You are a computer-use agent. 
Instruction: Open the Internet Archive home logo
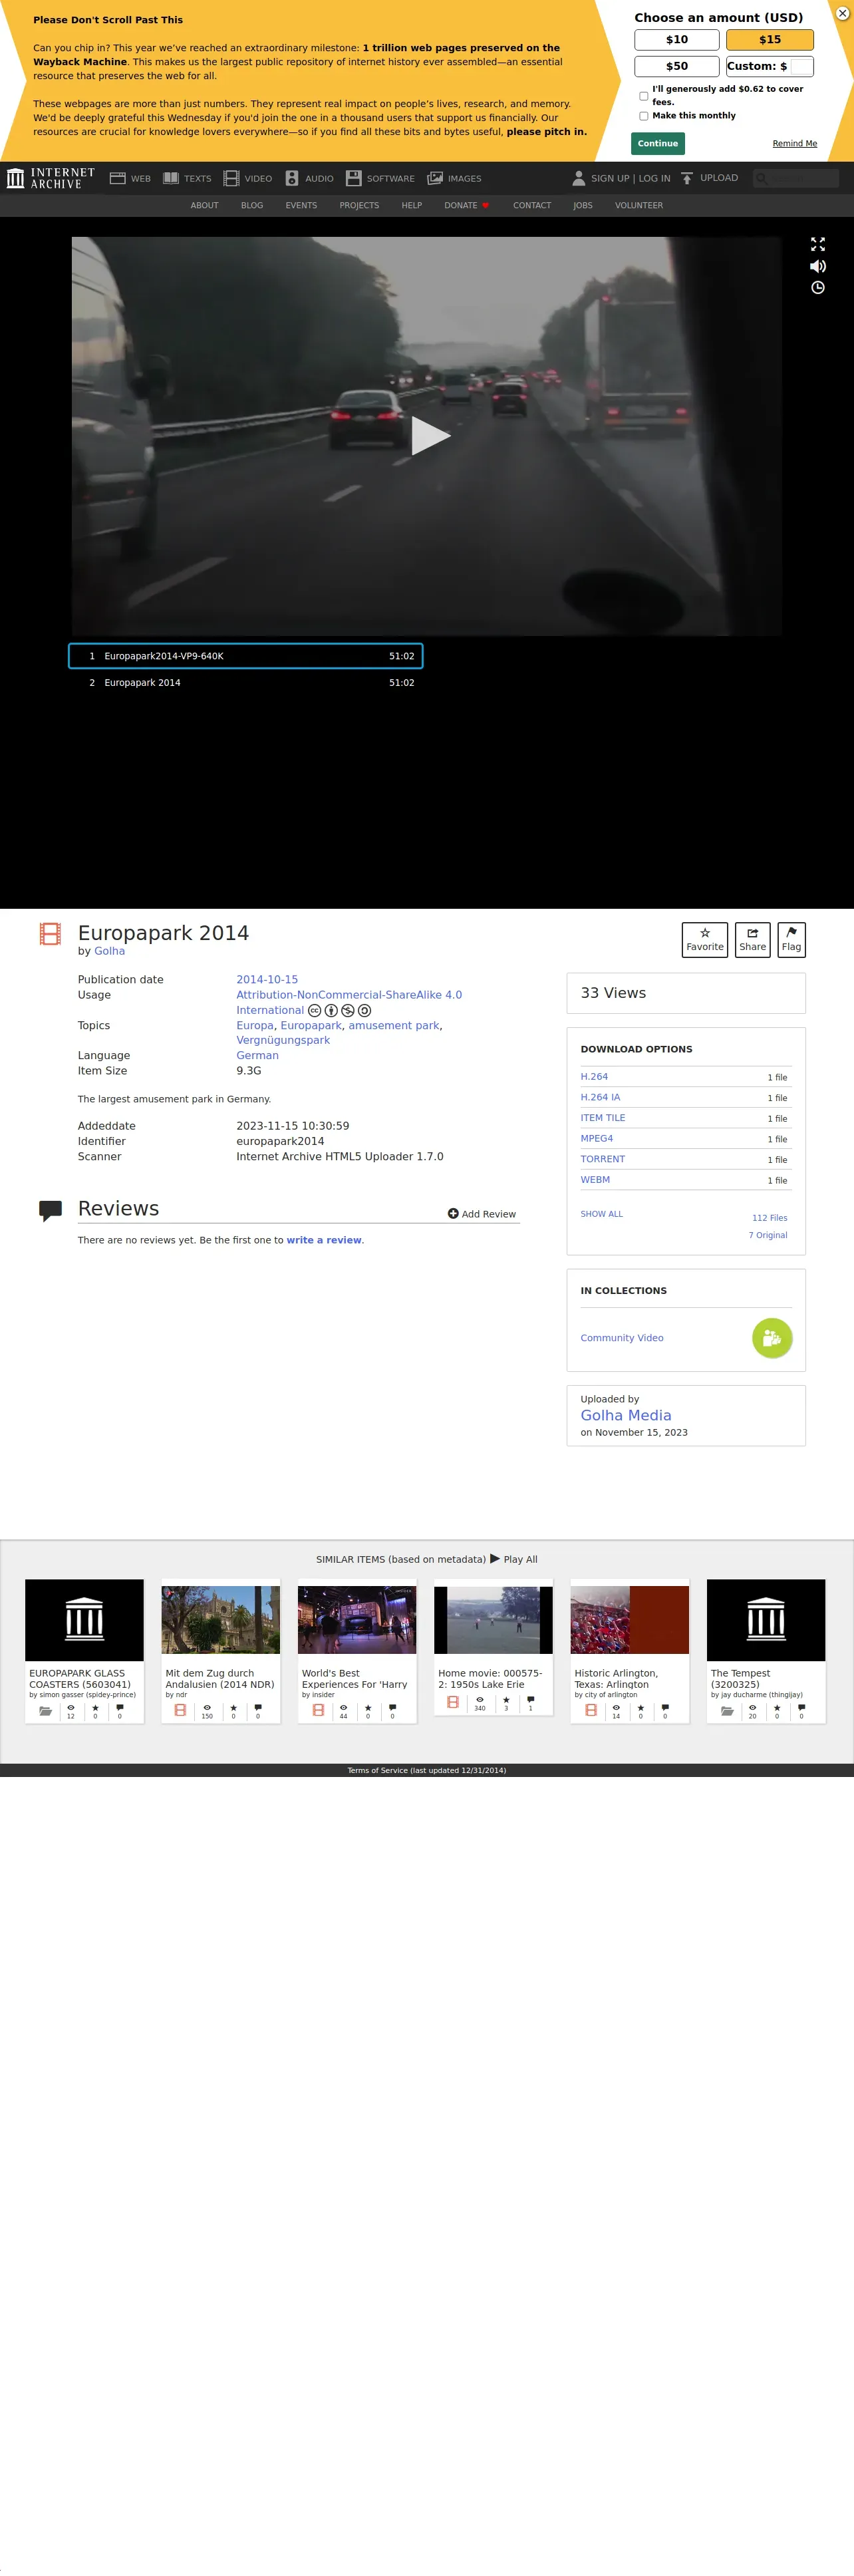(x=51, y=178)
